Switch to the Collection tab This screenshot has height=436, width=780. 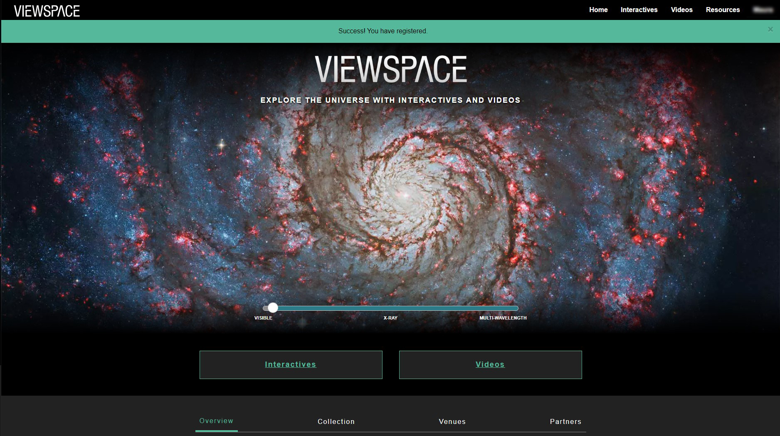pyautogui.click(x=336, y=422)
